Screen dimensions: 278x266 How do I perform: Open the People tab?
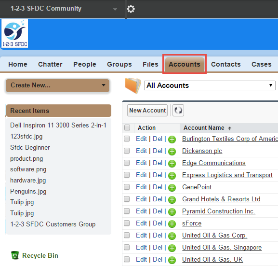pyautogui.click(x=85, y=64)
